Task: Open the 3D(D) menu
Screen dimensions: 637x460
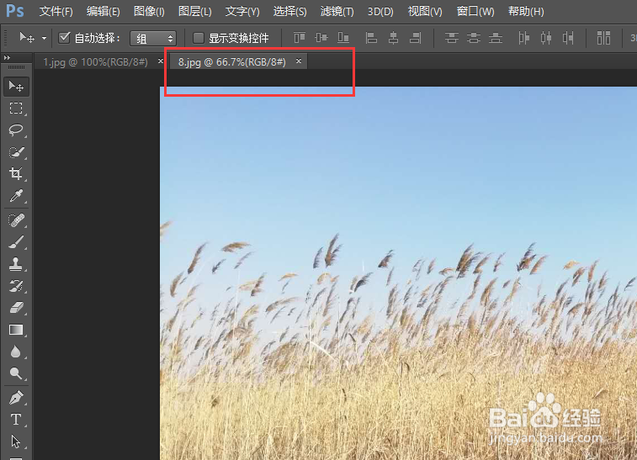Action: point(380,12)
